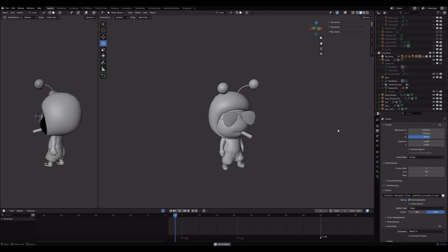
Task: Adjust resolution percentage slider
Action: tap(426, 137)
